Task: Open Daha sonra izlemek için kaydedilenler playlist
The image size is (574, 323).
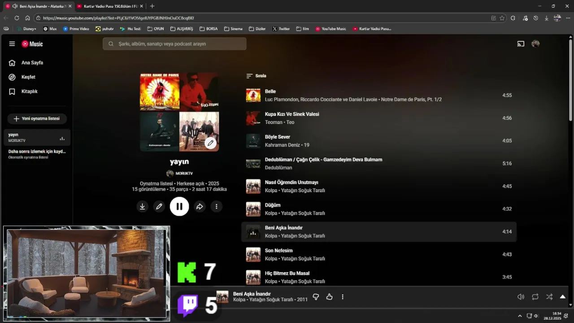Action: point(37,154)
